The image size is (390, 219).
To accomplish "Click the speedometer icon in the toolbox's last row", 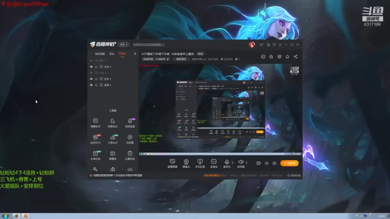I will [113, 169].
